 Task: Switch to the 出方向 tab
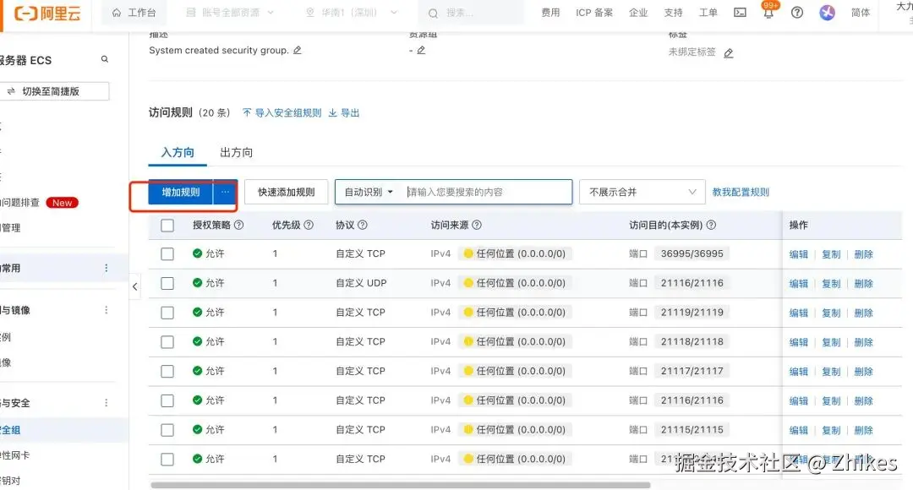[236, 152]
